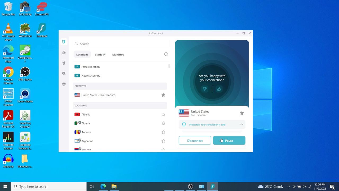The image size is (339, 191).
Task: Click the ExpressVPN desktop icon
Action: click(42, 9)
